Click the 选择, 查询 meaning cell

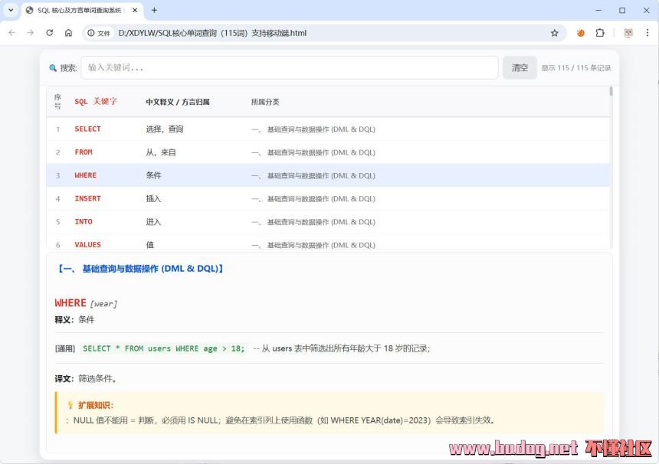pos(165,129)
